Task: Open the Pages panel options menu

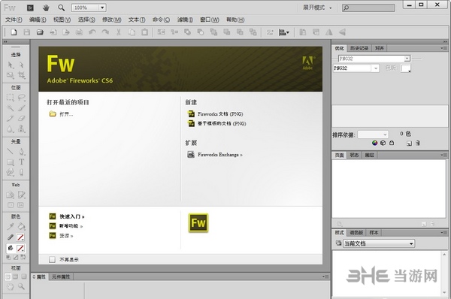Action: tap(443, 155)
